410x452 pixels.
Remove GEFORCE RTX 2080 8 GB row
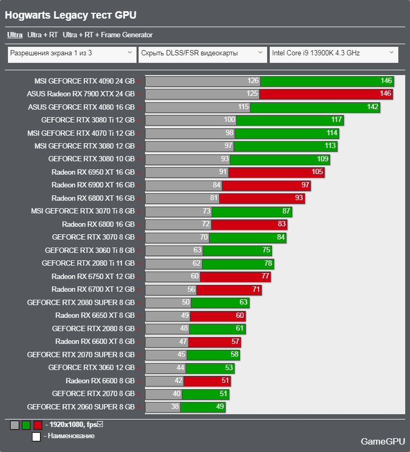coord(139,329)
